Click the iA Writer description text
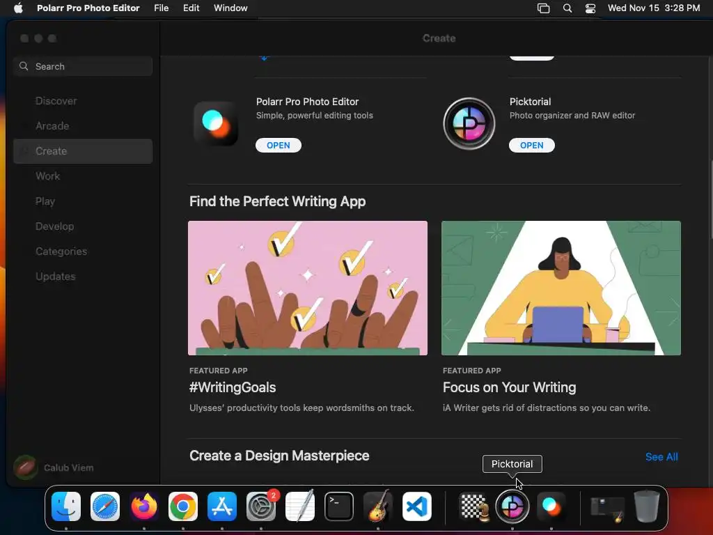This screenshot has width=713, height=535. tap(547, 408)
